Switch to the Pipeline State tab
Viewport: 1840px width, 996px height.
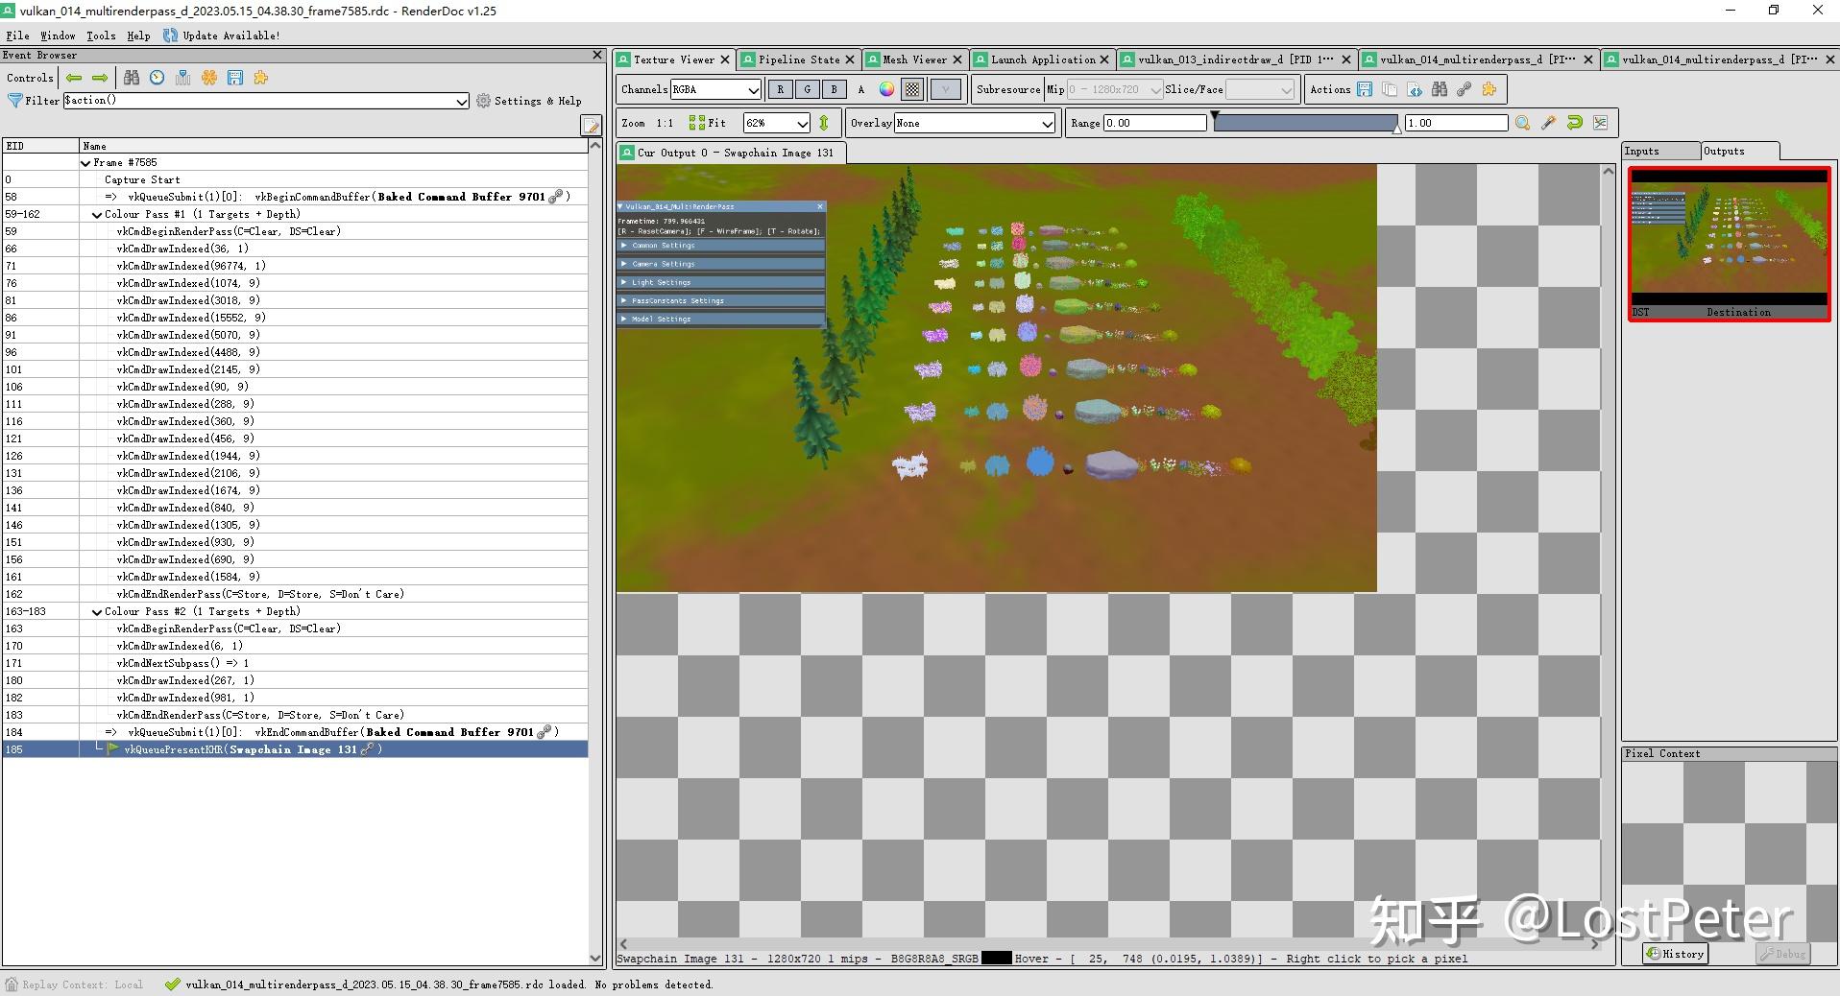point(797,59)
